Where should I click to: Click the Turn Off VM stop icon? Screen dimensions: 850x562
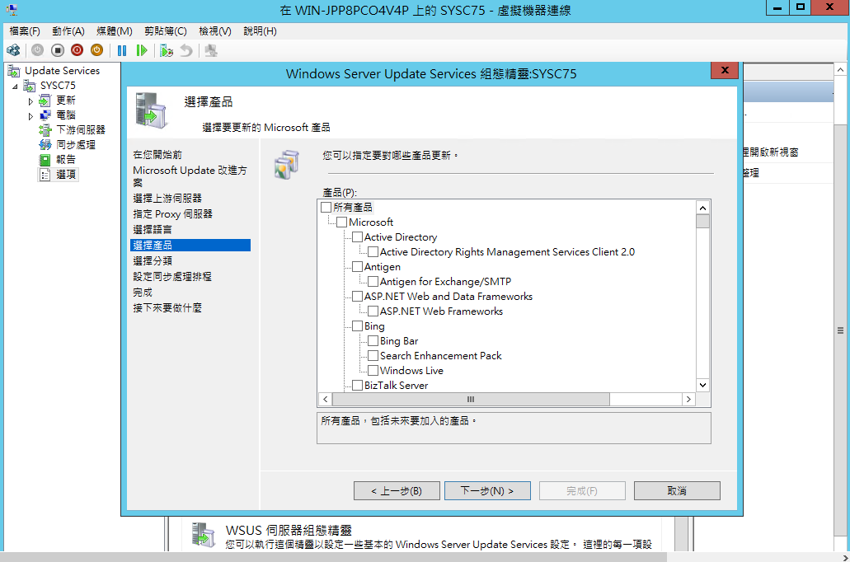click(x=58, y=50)
